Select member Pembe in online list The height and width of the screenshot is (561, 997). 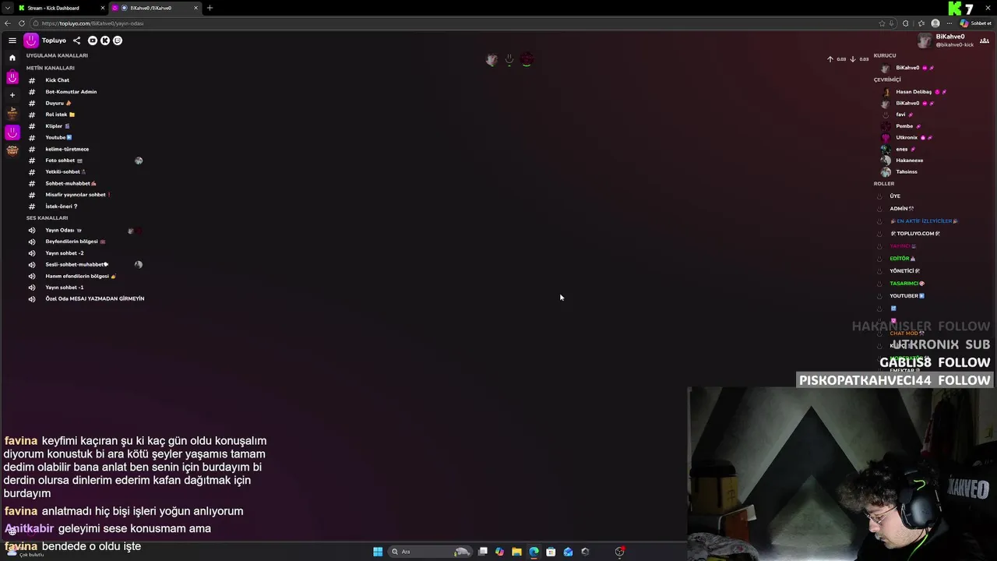904,126
